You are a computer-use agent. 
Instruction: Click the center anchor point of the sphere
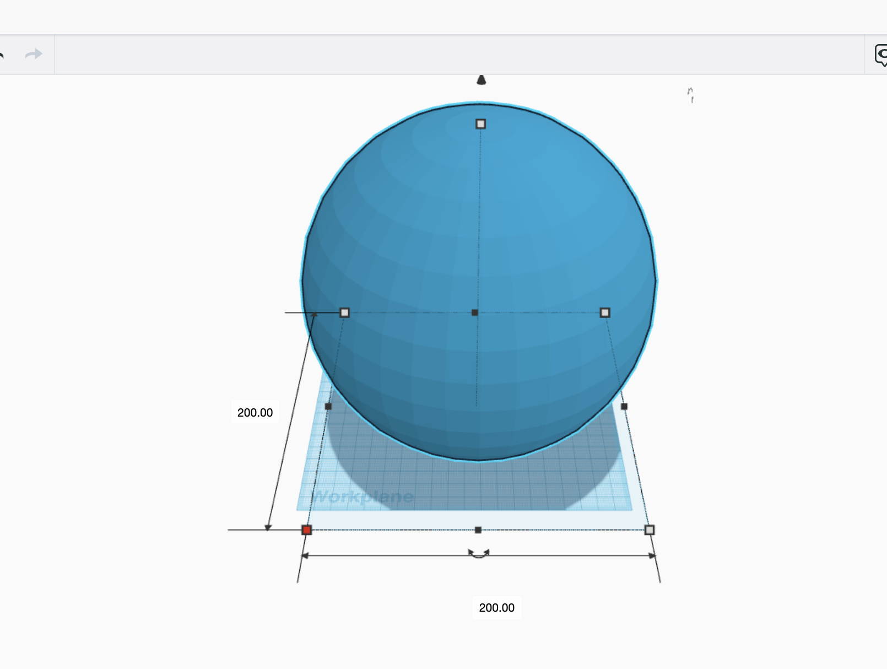click(x=475, y=312)
